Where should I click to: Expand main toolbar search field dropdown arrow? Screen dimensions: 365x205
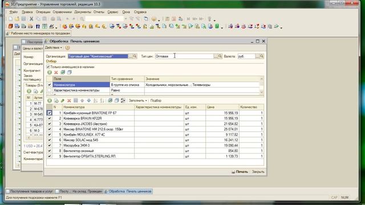click(x=125, y=19)
